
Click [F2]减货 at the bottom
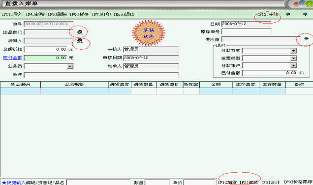(249, 183)
